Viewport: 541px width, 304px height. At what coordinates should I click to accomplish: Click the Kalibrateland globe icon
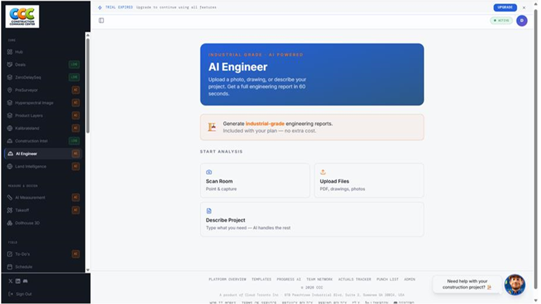[10, 128]
